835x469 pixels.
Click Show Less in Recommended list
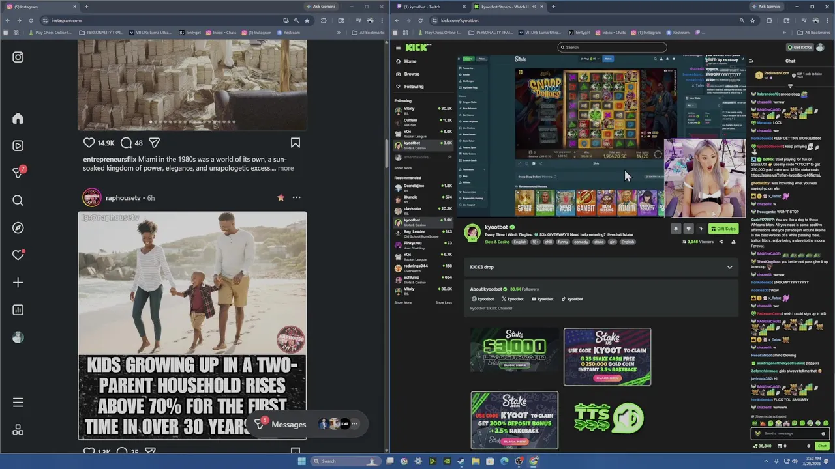(444, 302)
